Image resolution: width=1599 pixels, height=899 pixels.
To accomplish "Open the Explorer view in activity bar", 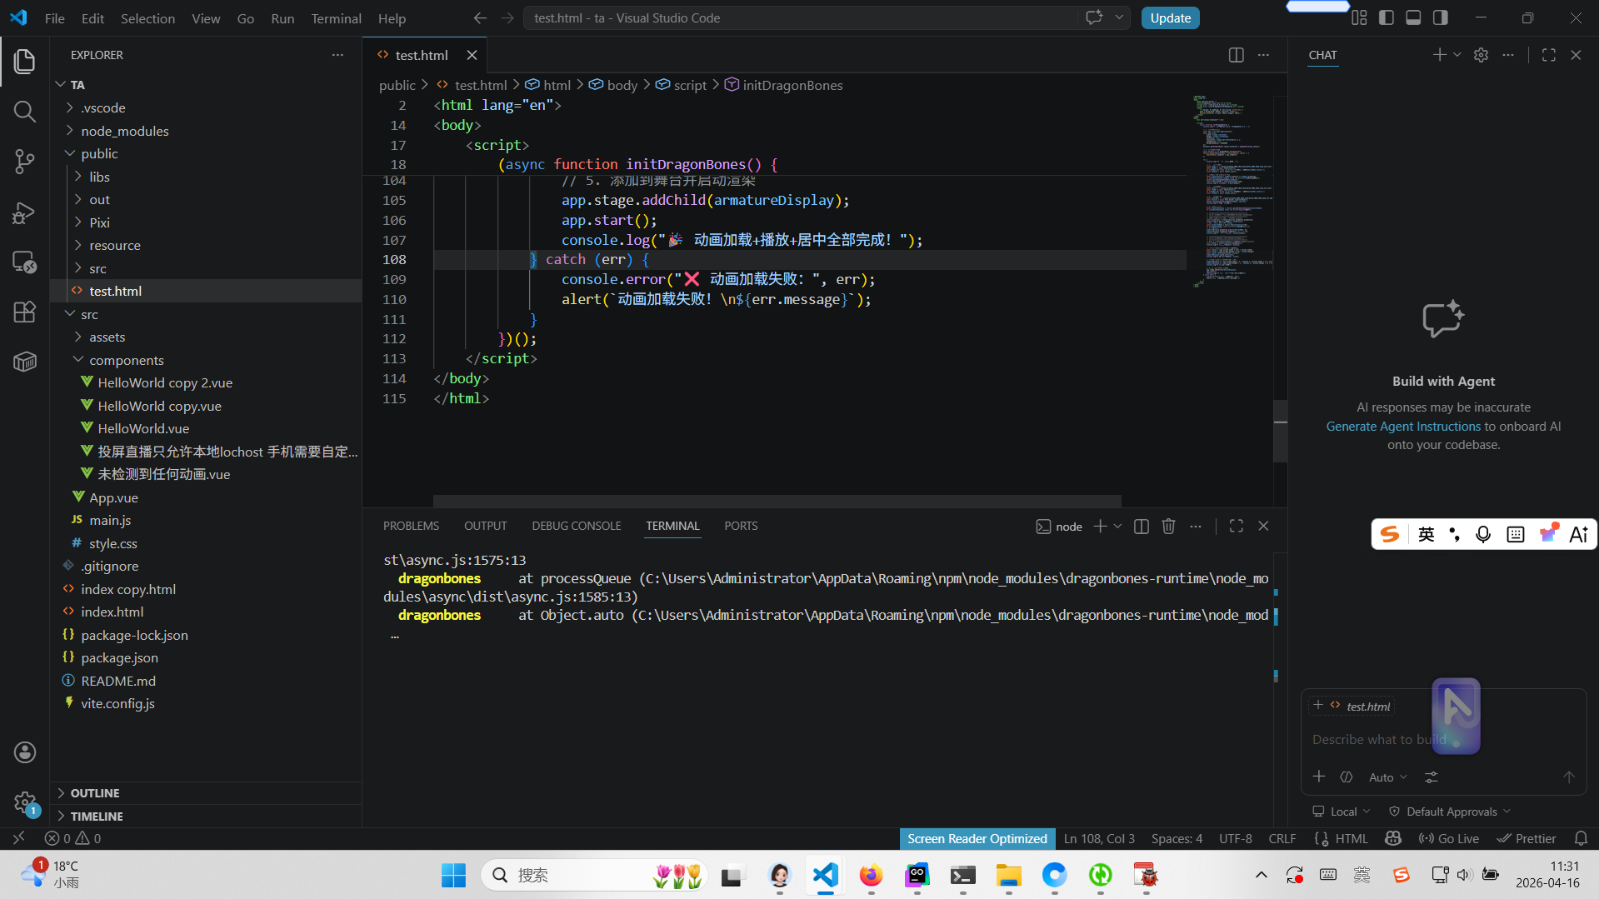I will (x=25, y=62).
